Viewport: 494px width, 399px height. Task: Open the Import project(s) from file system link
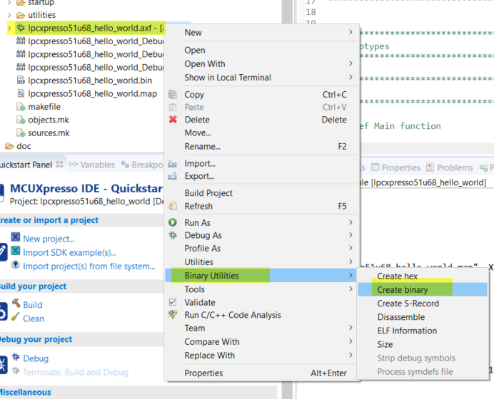pos(89,266)
